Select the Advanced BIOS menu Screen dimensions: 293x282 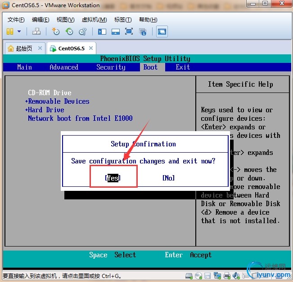[x=64, y=67]
